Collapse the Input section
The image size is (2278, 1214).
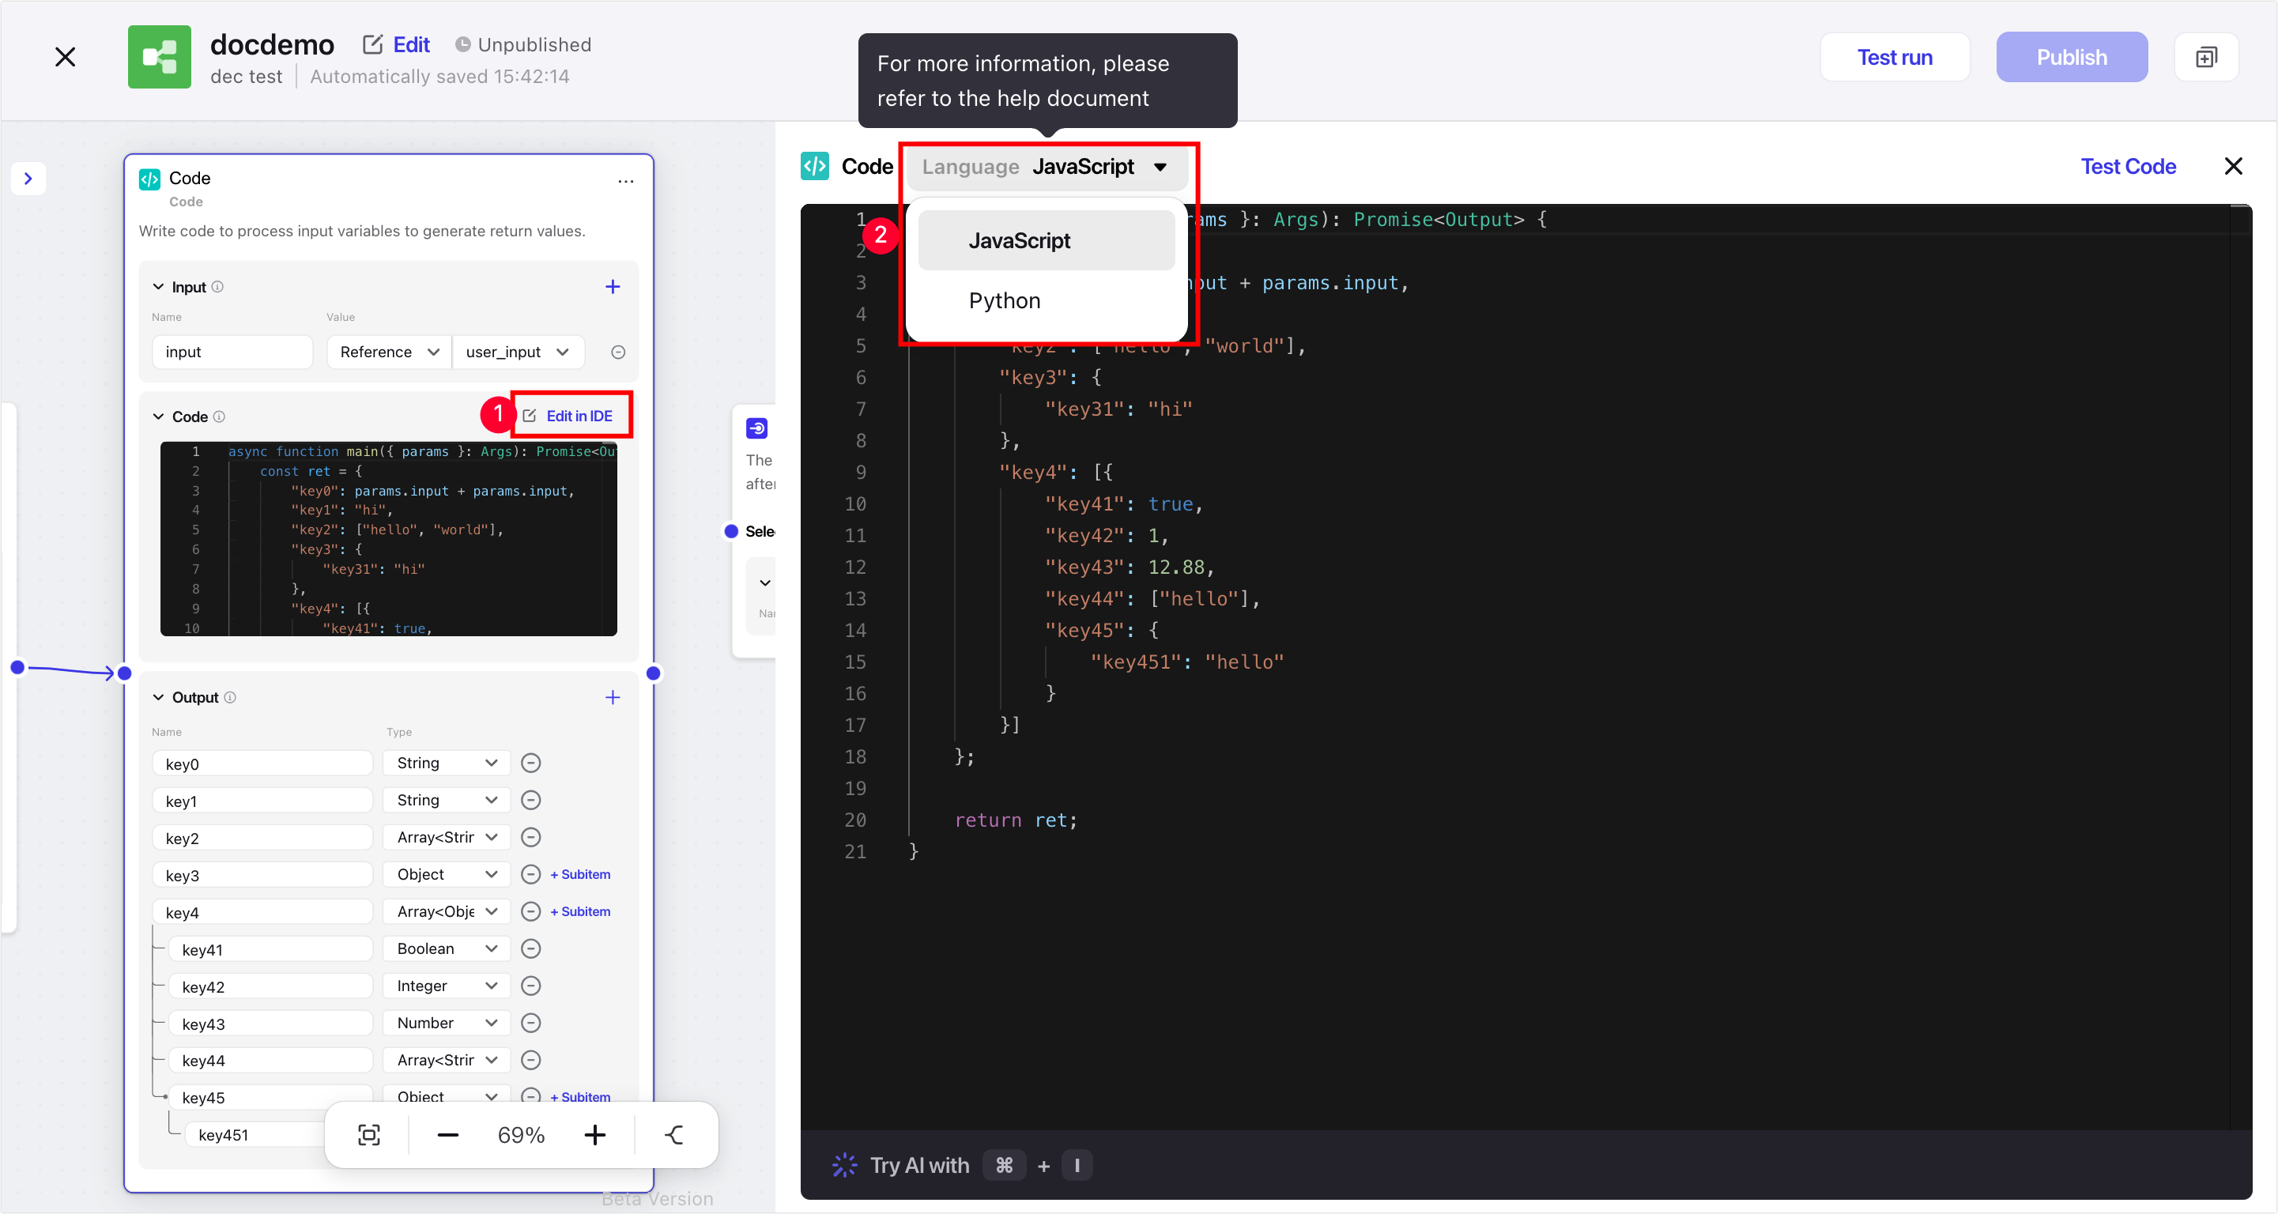tap(158, 286)
